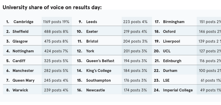Click the Leeds university name

(92, 22)
